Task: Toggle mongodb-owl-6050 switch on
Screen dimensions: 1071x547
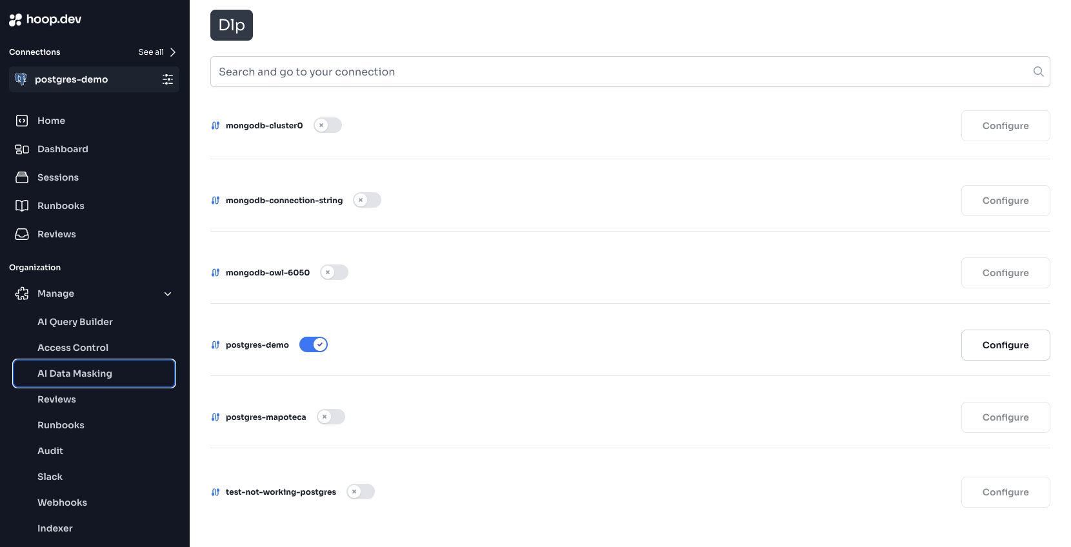Action: (x=334, y=272)
